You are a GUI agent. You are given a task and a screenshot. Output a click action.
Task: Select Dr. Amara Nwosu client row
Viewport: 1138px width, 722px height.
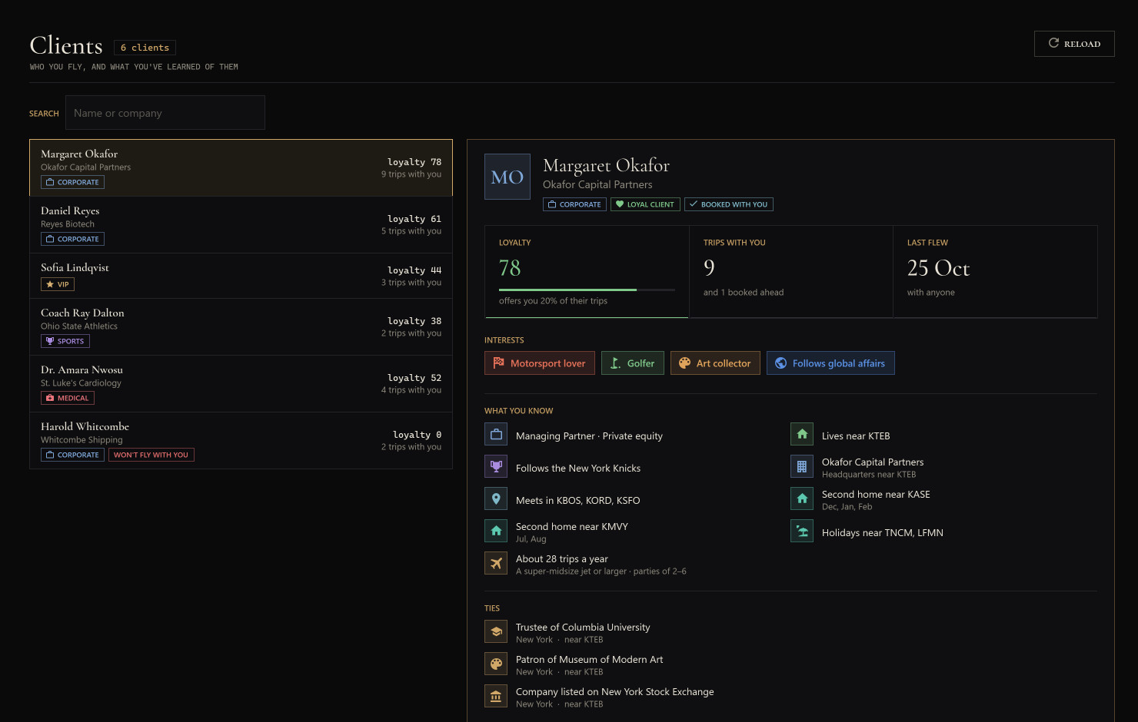point(241,384)
